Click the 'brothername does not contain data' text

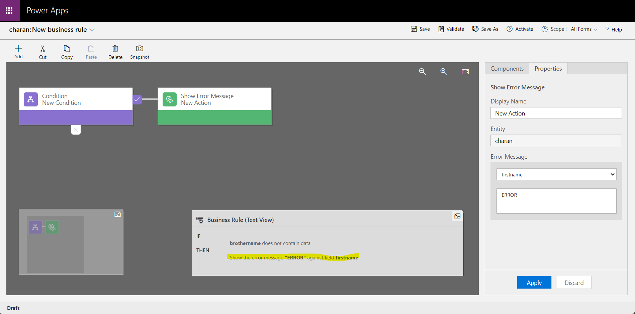click(x=270, y=243)
